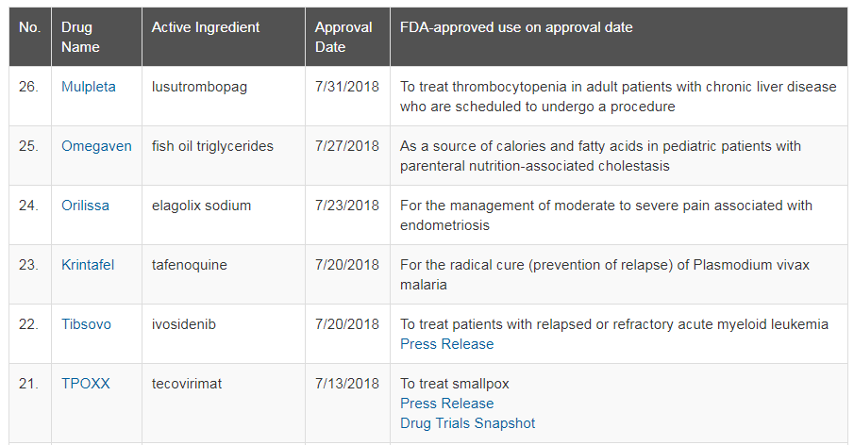Open the Orilissa drug link
This screenshot has height=445, width=854.
coord(85,206)
